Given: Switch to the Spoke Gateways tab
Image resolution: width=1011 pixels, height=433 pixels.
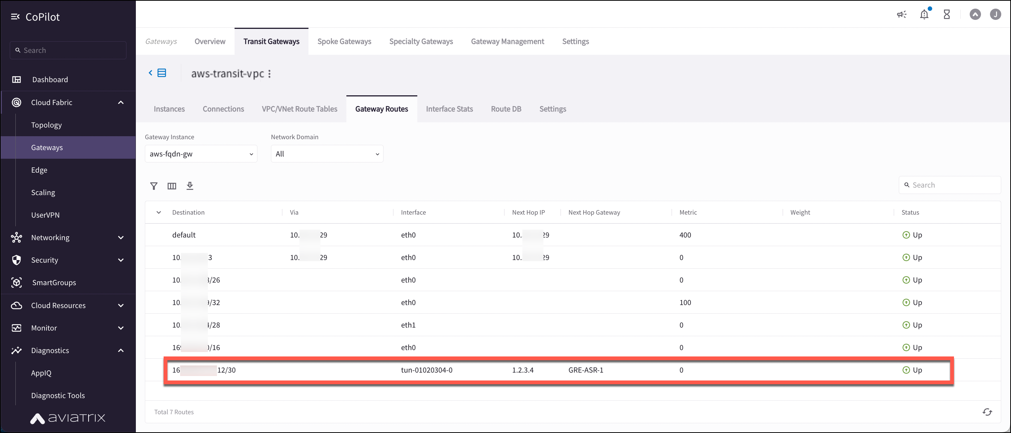Looking at the screenshot, I should point(344,41).
